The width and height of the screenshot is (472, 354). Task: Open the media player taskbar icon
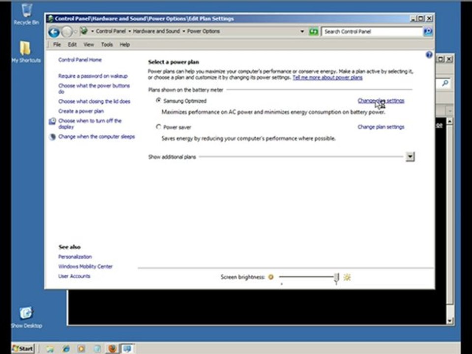pos(81,349)
